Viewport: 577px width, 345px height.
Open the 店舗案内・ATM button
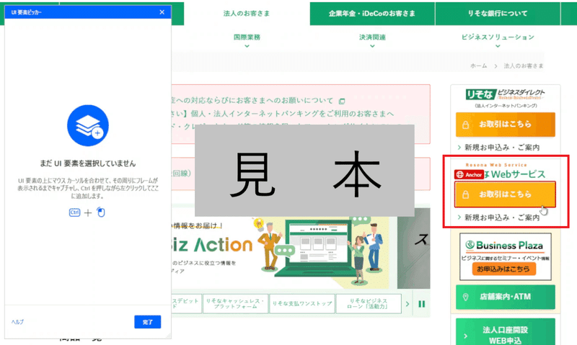[x=506, y=297]
